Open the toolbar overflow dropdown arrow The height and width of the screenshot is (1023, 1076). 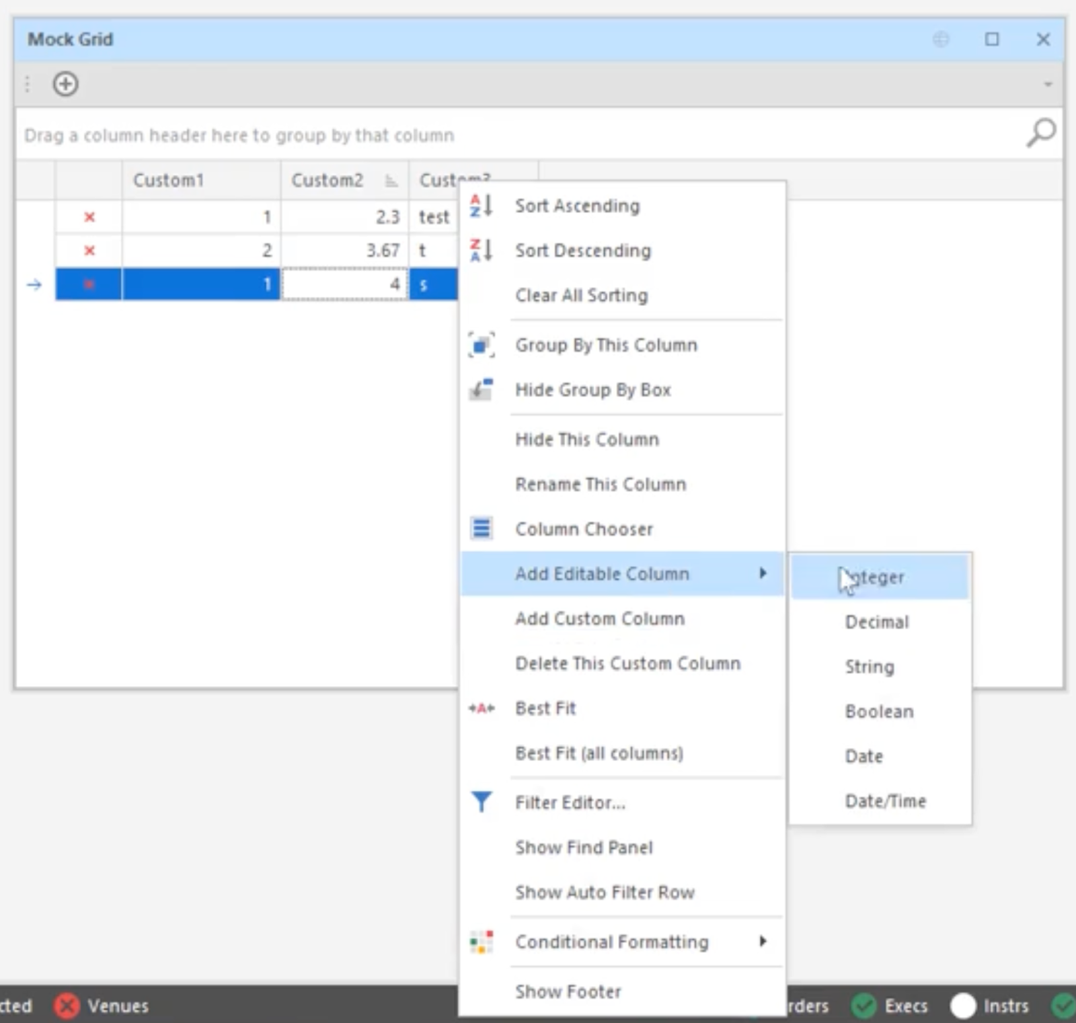click(x=1047, y=85)
